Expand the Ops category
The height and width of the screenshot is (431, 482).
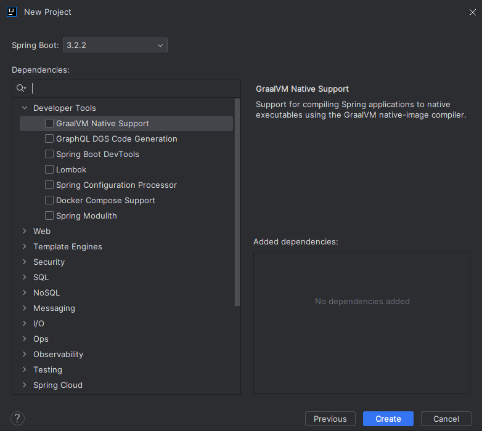point(25,338)
